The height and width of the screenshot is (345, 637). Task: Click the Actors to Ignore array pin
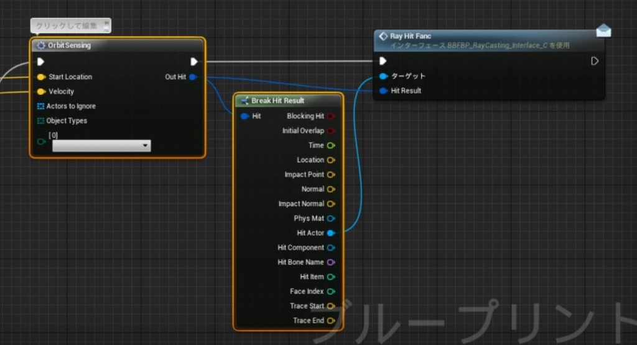click(40, 106)
